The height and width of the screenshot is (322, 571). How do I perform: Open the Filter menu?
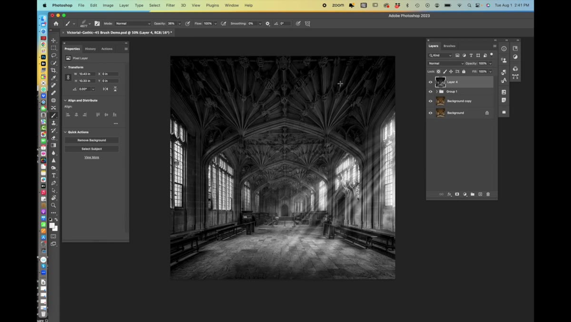tap(170, 5)
